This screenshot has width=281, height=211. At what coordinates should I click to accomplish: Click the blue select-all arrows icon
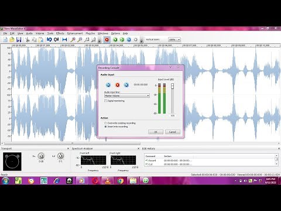tap(64, 40)
